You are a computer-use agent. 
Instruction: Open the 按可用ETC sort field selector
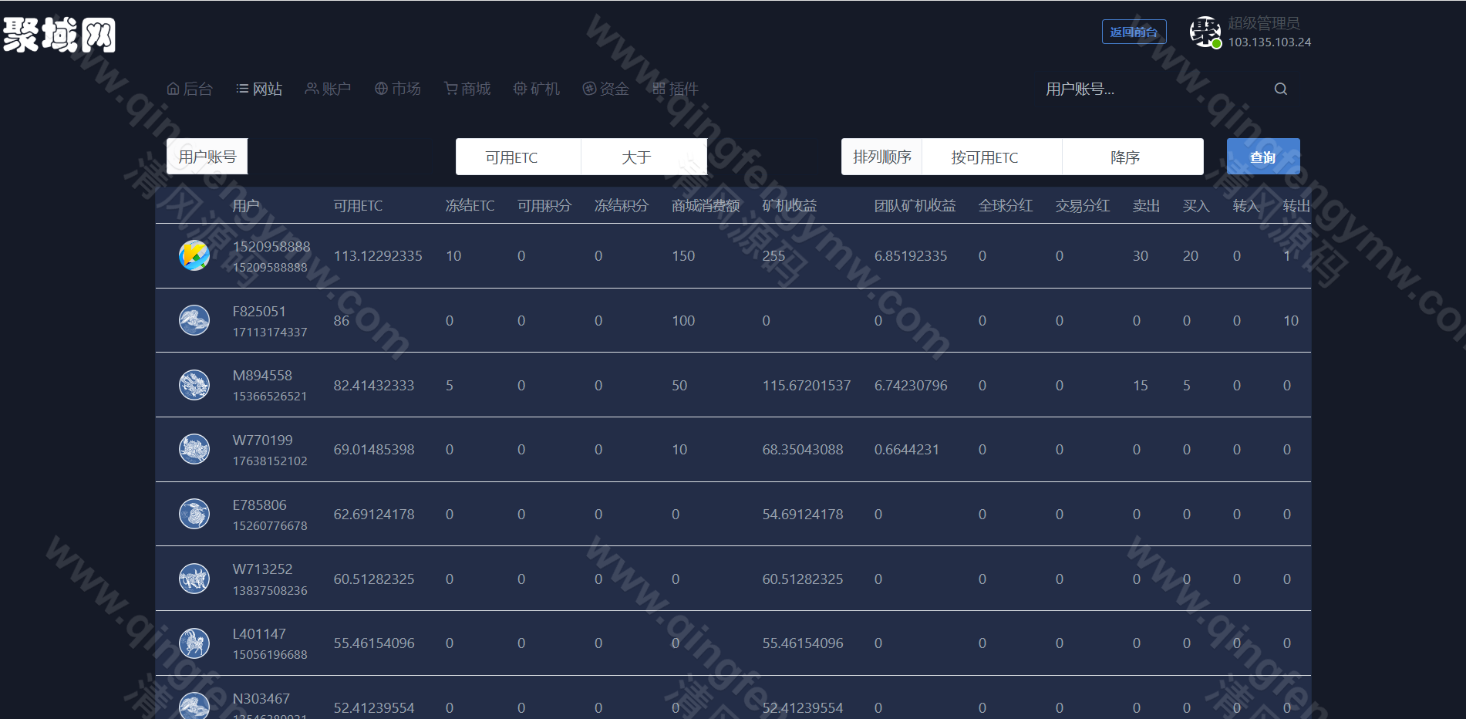pyautogui.click(x=985, y=157)
